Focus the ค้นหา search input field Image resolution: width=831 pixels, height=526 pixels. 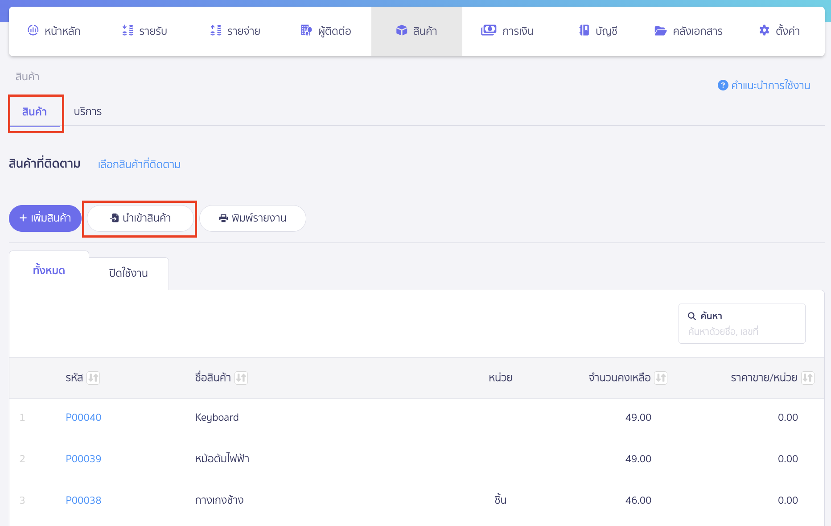742,331
